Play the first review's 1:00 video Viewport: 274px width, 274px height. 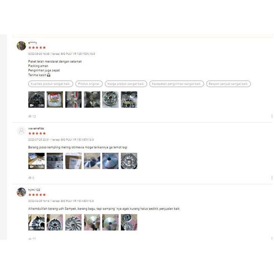click(36, 99)
